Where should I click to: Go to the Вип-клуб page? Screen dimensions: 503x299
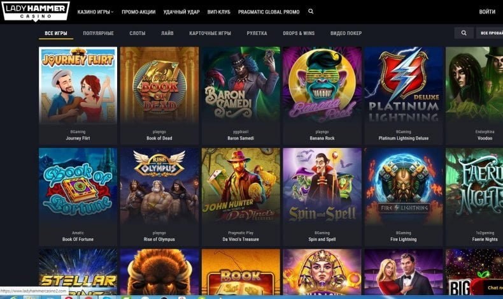[x=219, y=12]
